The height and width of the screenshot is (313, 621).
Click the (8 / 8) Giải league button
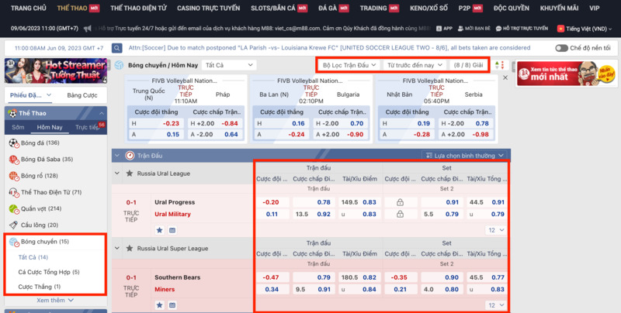click(x=469, y=65)
